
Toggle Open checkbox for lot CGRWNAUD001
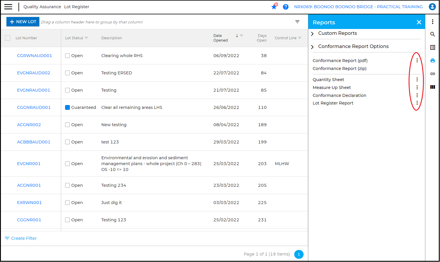(67, 56)
